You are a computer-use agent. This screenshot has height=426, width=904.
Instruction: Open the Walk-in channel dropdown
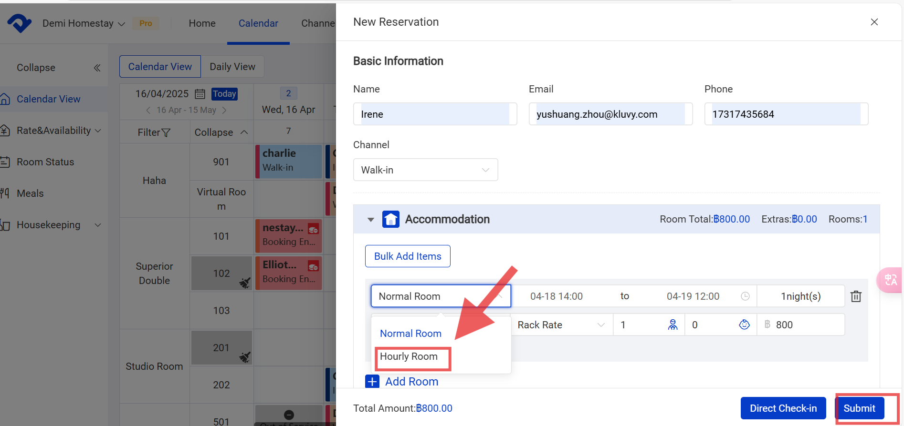coord(425,170)
